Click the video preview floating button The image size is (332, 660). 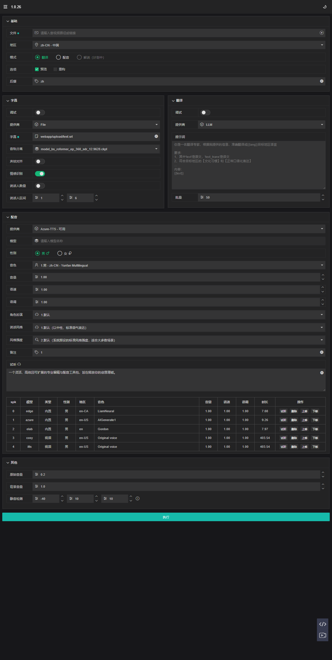[322, 636]
